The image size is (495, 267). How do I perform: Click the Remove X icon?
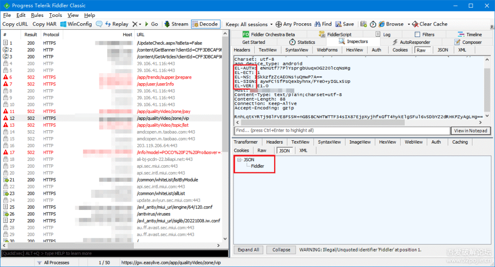click(135, 24)
